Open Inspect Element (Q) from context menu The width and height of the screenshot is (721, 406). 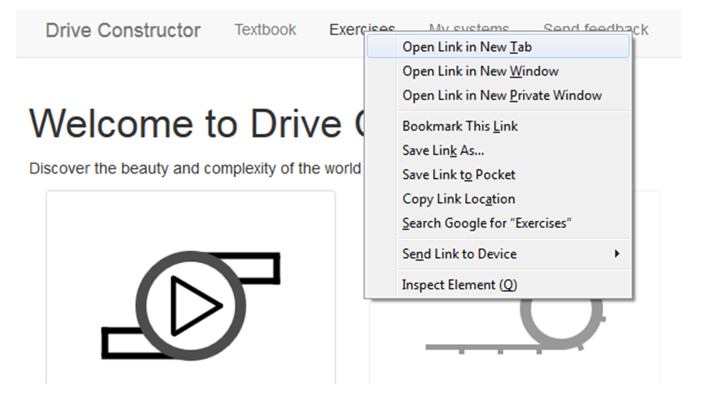pos(459,285)
